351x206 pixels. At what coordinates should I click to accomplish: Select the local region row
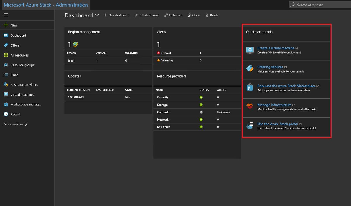pyautogui.click(x=108, y=61)
